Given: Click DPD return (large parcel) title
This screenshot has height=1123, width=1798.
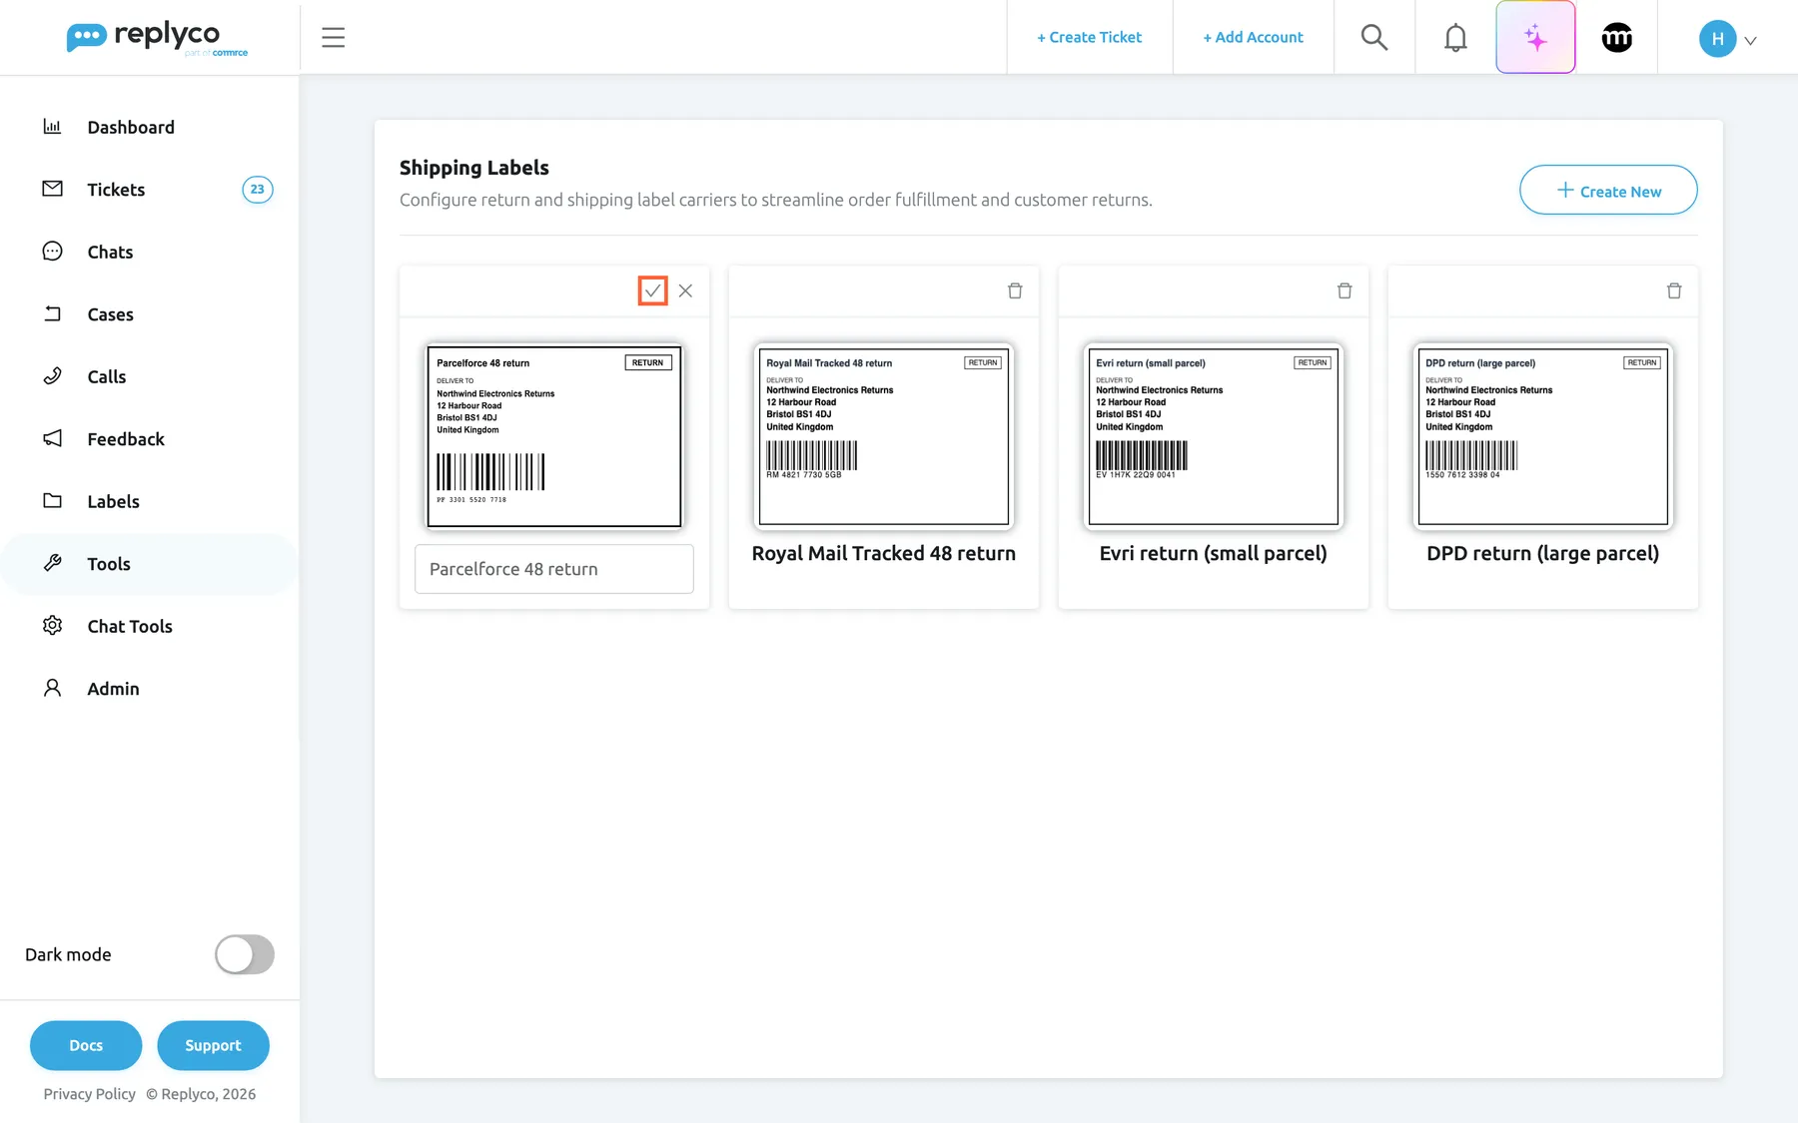Looking at the screenshot, I should (1543, 553).
